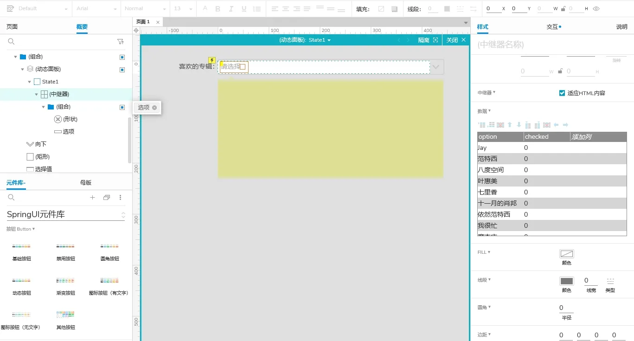Viewport: 634px width, 341px height.
Task: Click the 关闭 button on panel header
Action: tap(456, 40)
